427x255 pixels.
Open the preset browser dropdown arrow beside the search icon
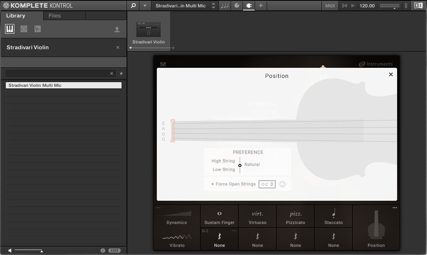coord(145,5)
